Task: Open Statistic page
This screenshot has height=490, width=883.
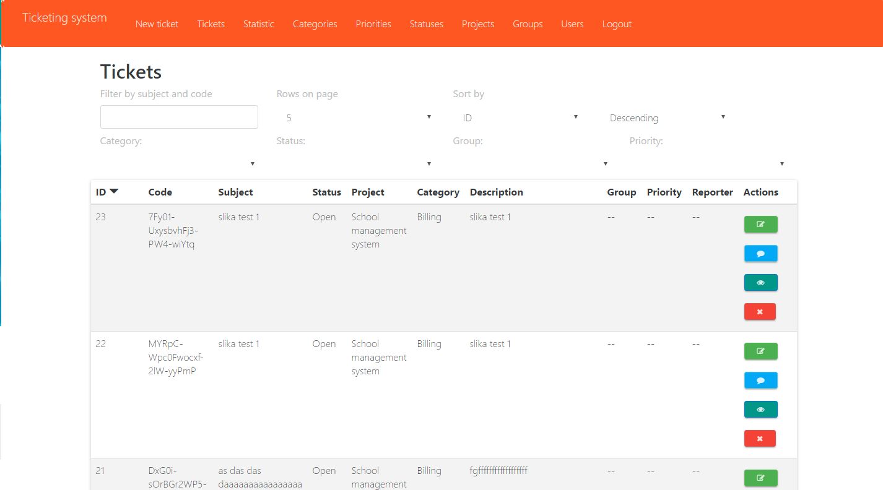Action: point(259,24)
